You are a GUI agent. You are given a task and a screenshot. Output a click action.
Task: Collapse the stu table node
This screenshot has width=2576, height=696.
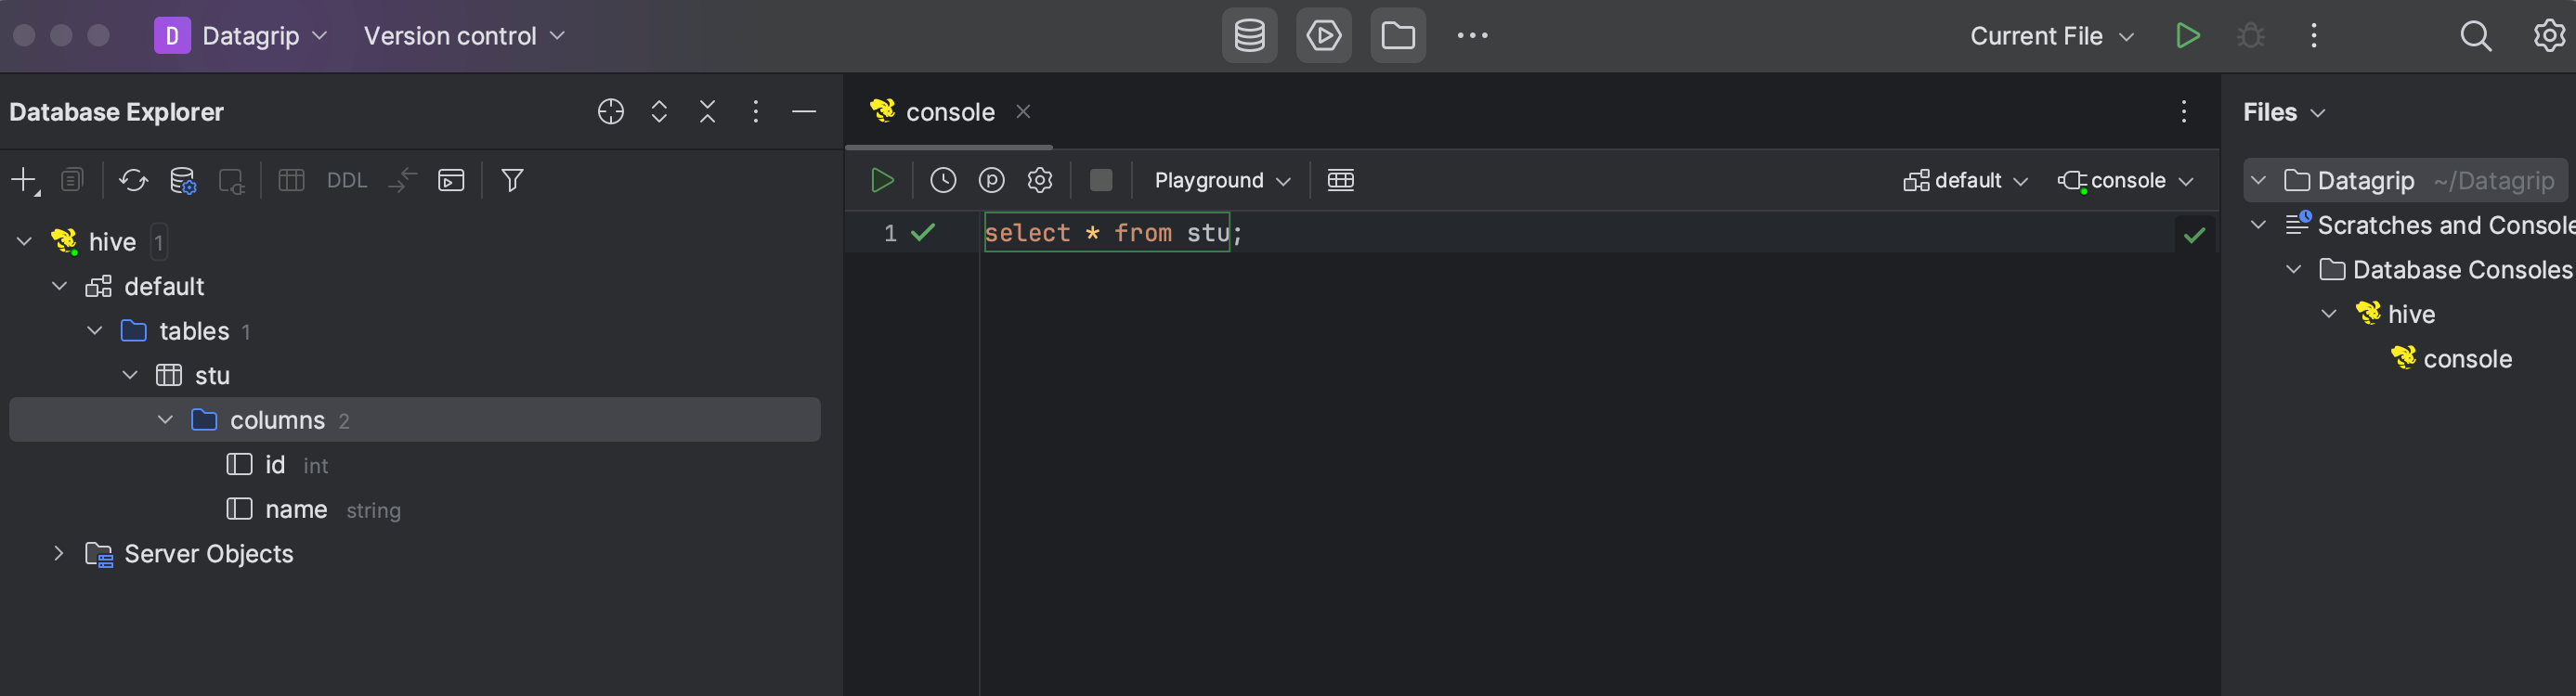coord(130,375)
